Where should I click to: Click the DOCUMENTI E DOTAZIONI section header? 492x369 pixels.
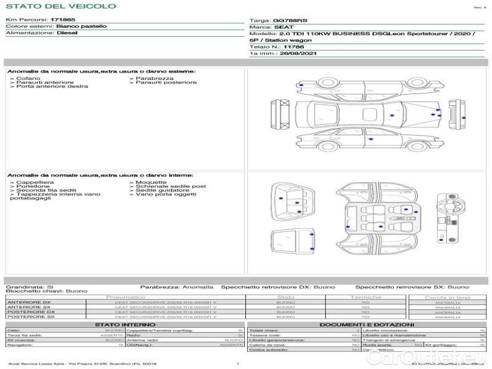(367, 325)
